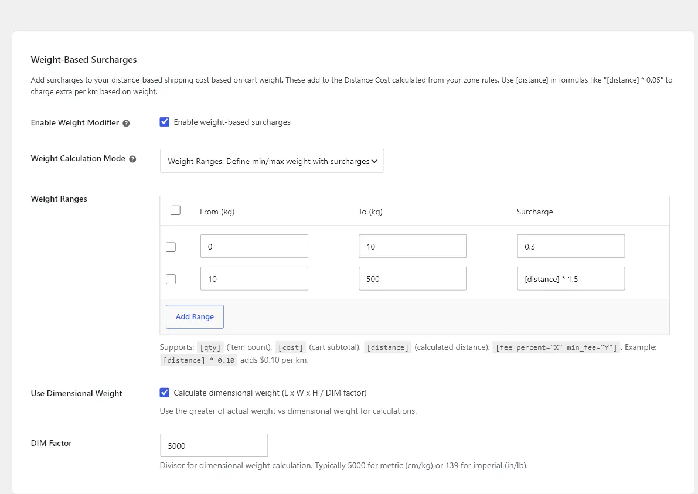Click help icon beside Enable Weight Modifier
Viewport: 698px width, 494px height.
tap(126, 123)
